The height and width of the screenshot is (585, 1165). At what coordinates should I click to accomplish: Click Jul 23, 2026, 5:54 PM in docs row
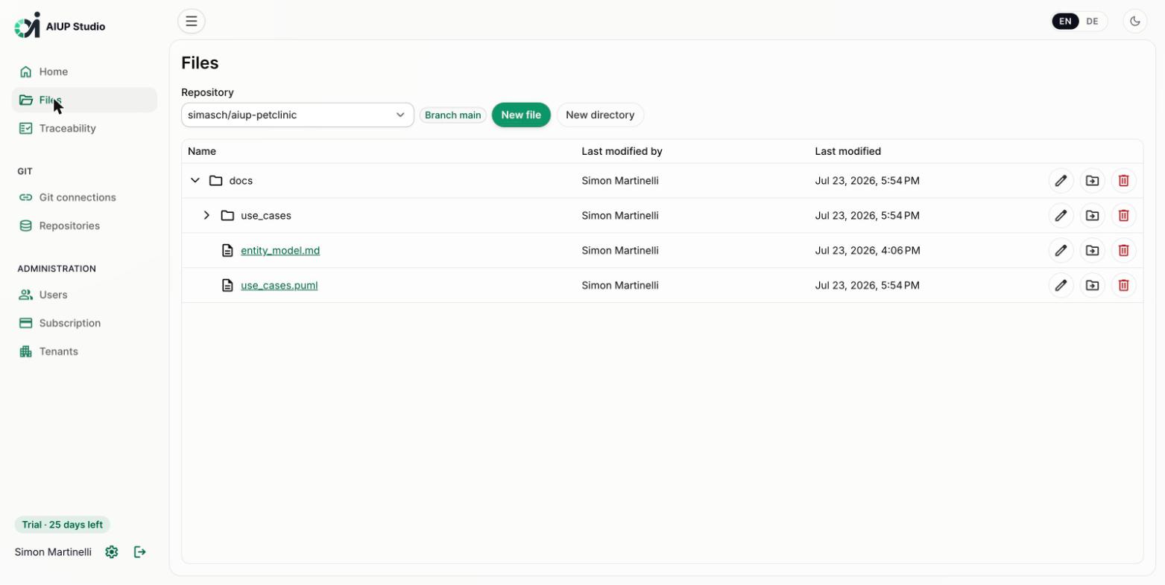(x=868, y=181)
